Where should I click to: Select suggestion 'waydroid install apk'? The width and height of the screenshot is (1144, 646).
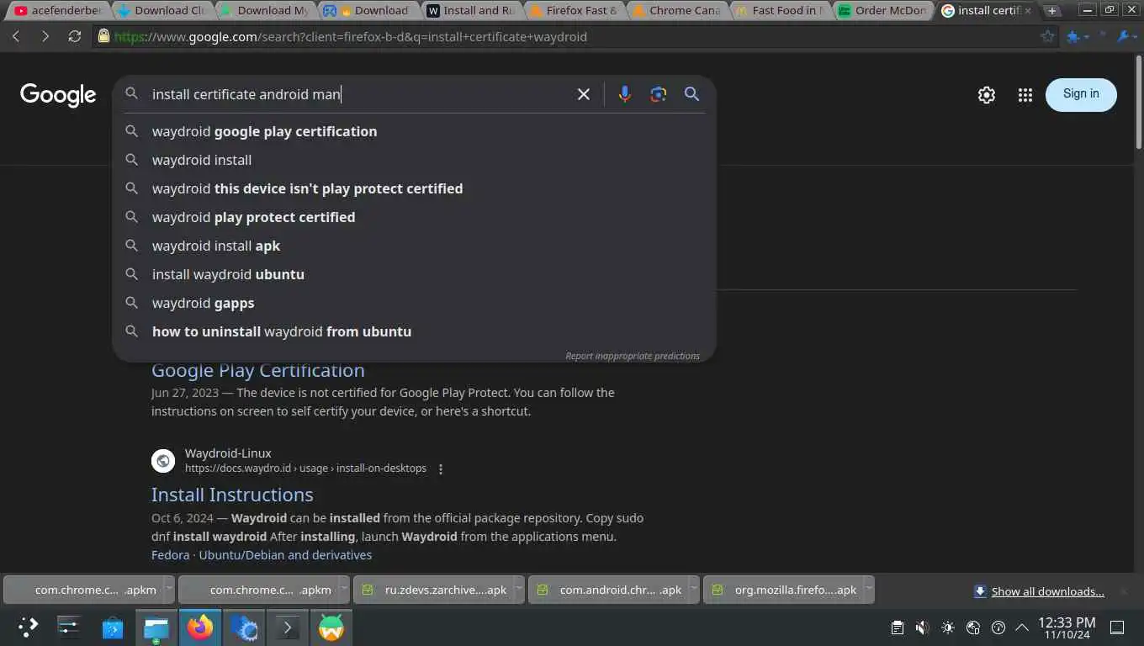(x=414, y=246)
